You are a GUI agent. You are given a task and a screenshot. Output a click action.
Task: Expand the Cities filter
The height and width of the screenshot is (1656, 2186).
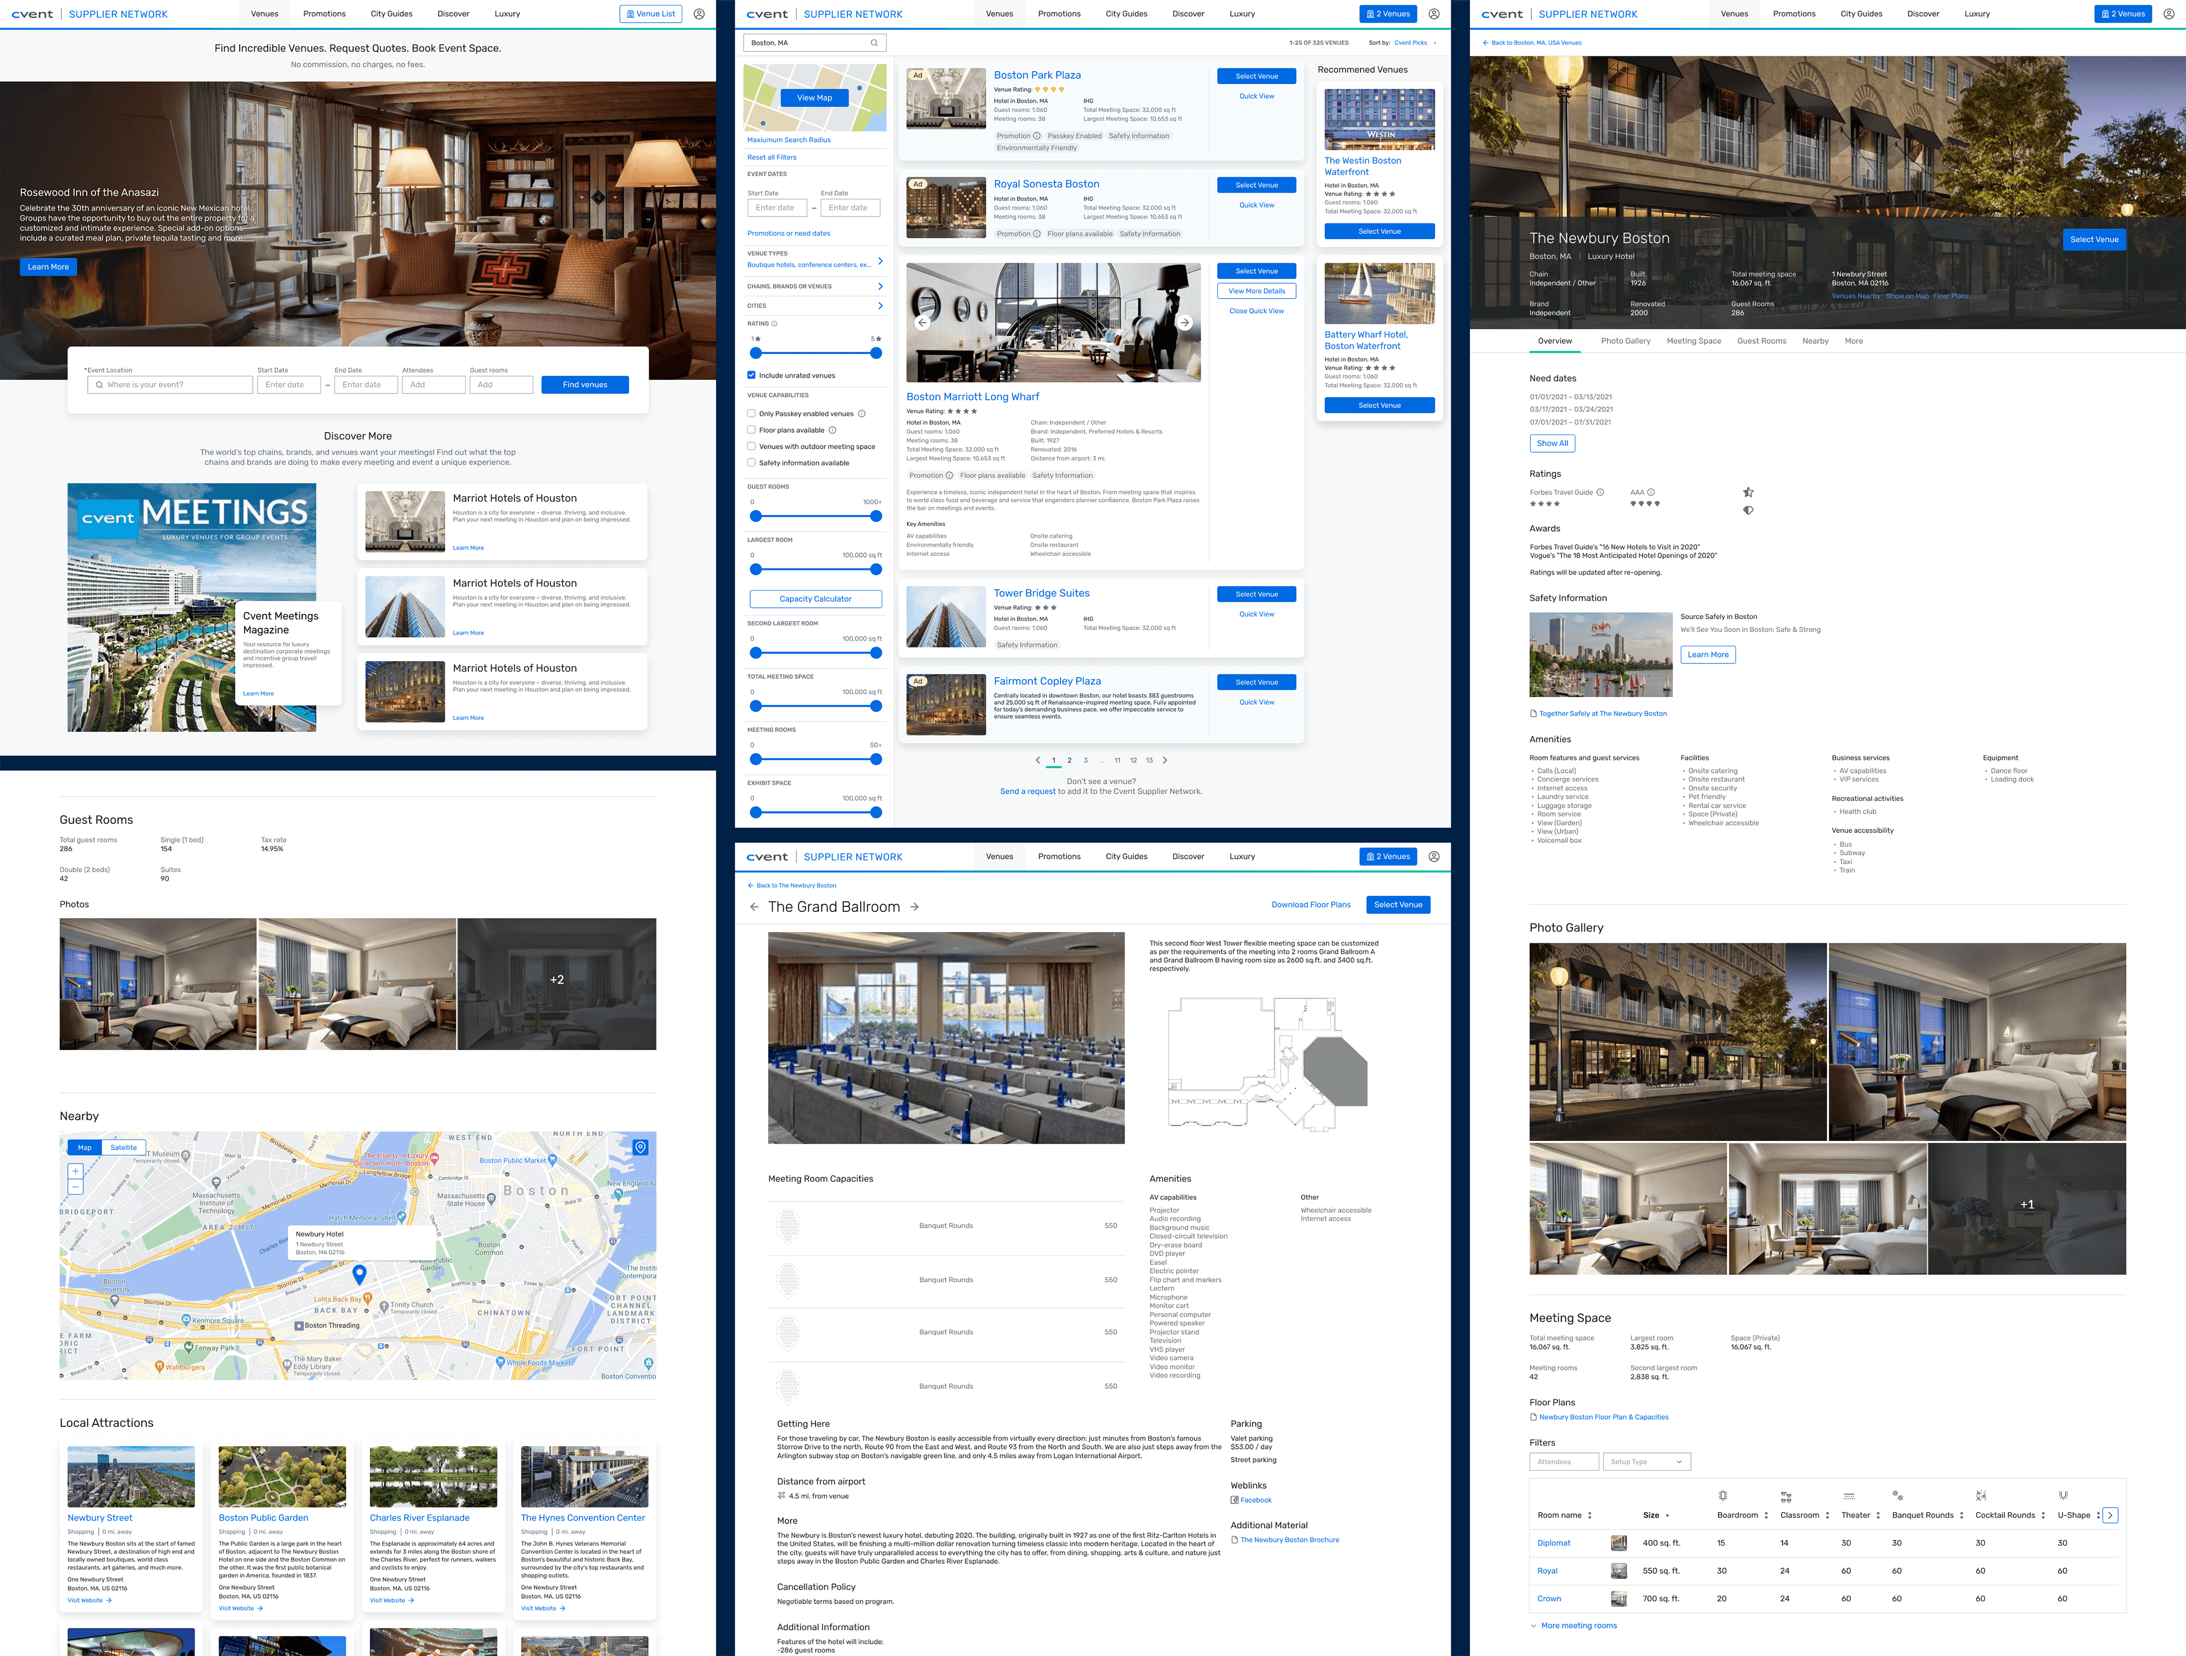[880, 306]
